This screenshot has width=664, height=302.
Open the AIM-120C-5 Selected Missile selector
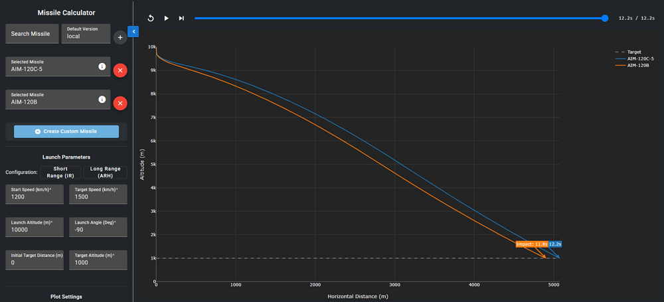pyautogui.click(x=50, y=66)
